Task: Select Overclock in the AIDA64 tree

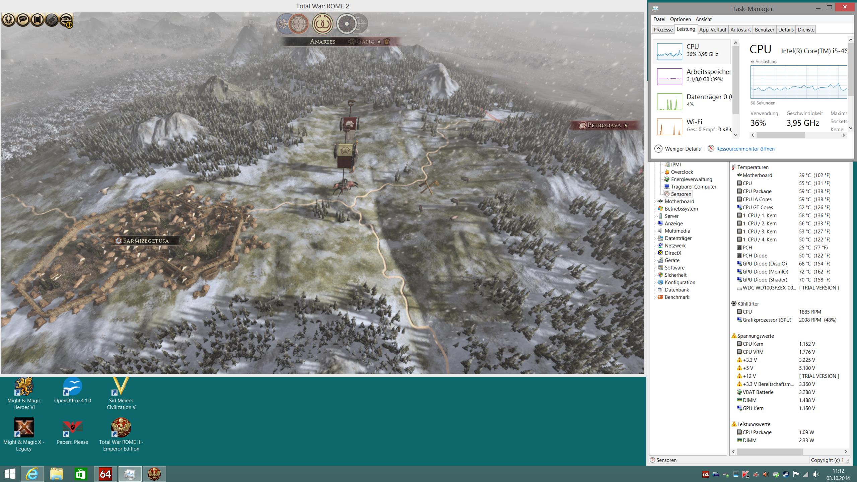Action: click(682, 172)
